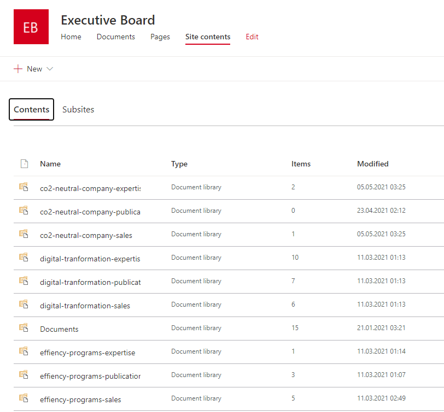Go to Home in site navigation
Screen dimensions: 444x412
coord(71,37)
